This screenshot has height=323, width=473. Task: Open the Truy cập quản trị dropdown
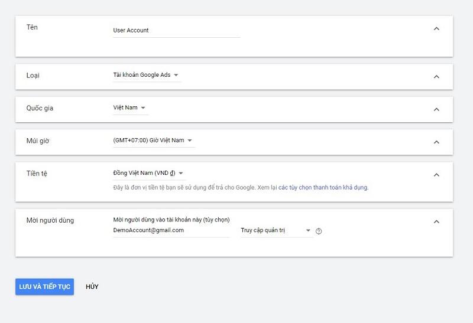point(277,230)
